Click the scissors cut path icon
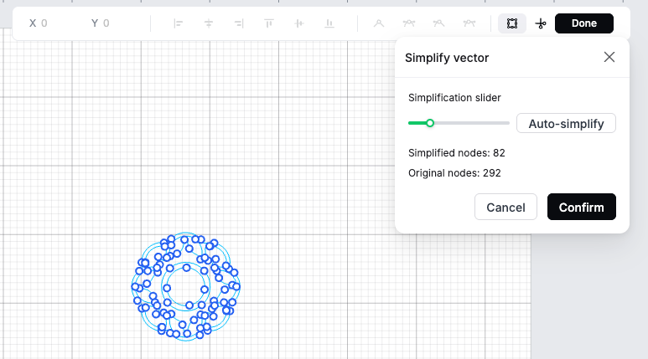This screenshot has width=648, height=359. (x=541, y=23)
